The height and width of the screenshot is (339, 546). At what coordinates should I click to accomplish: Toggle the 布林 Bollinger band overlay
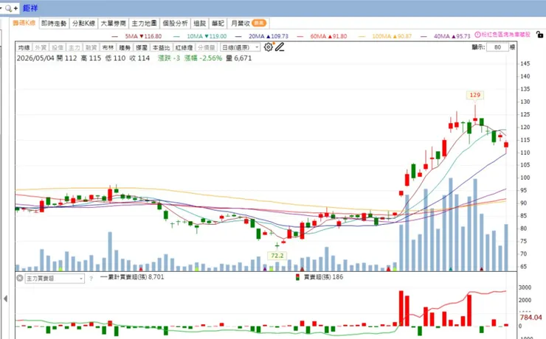[x=108, y=47]
